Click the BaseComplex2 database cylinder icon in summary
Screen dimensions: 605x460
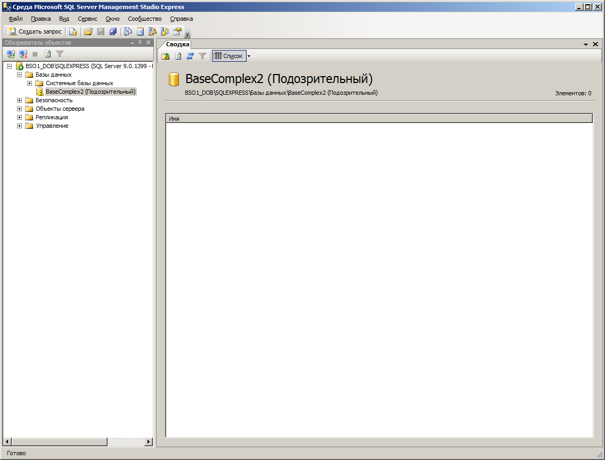coord(174,79)
